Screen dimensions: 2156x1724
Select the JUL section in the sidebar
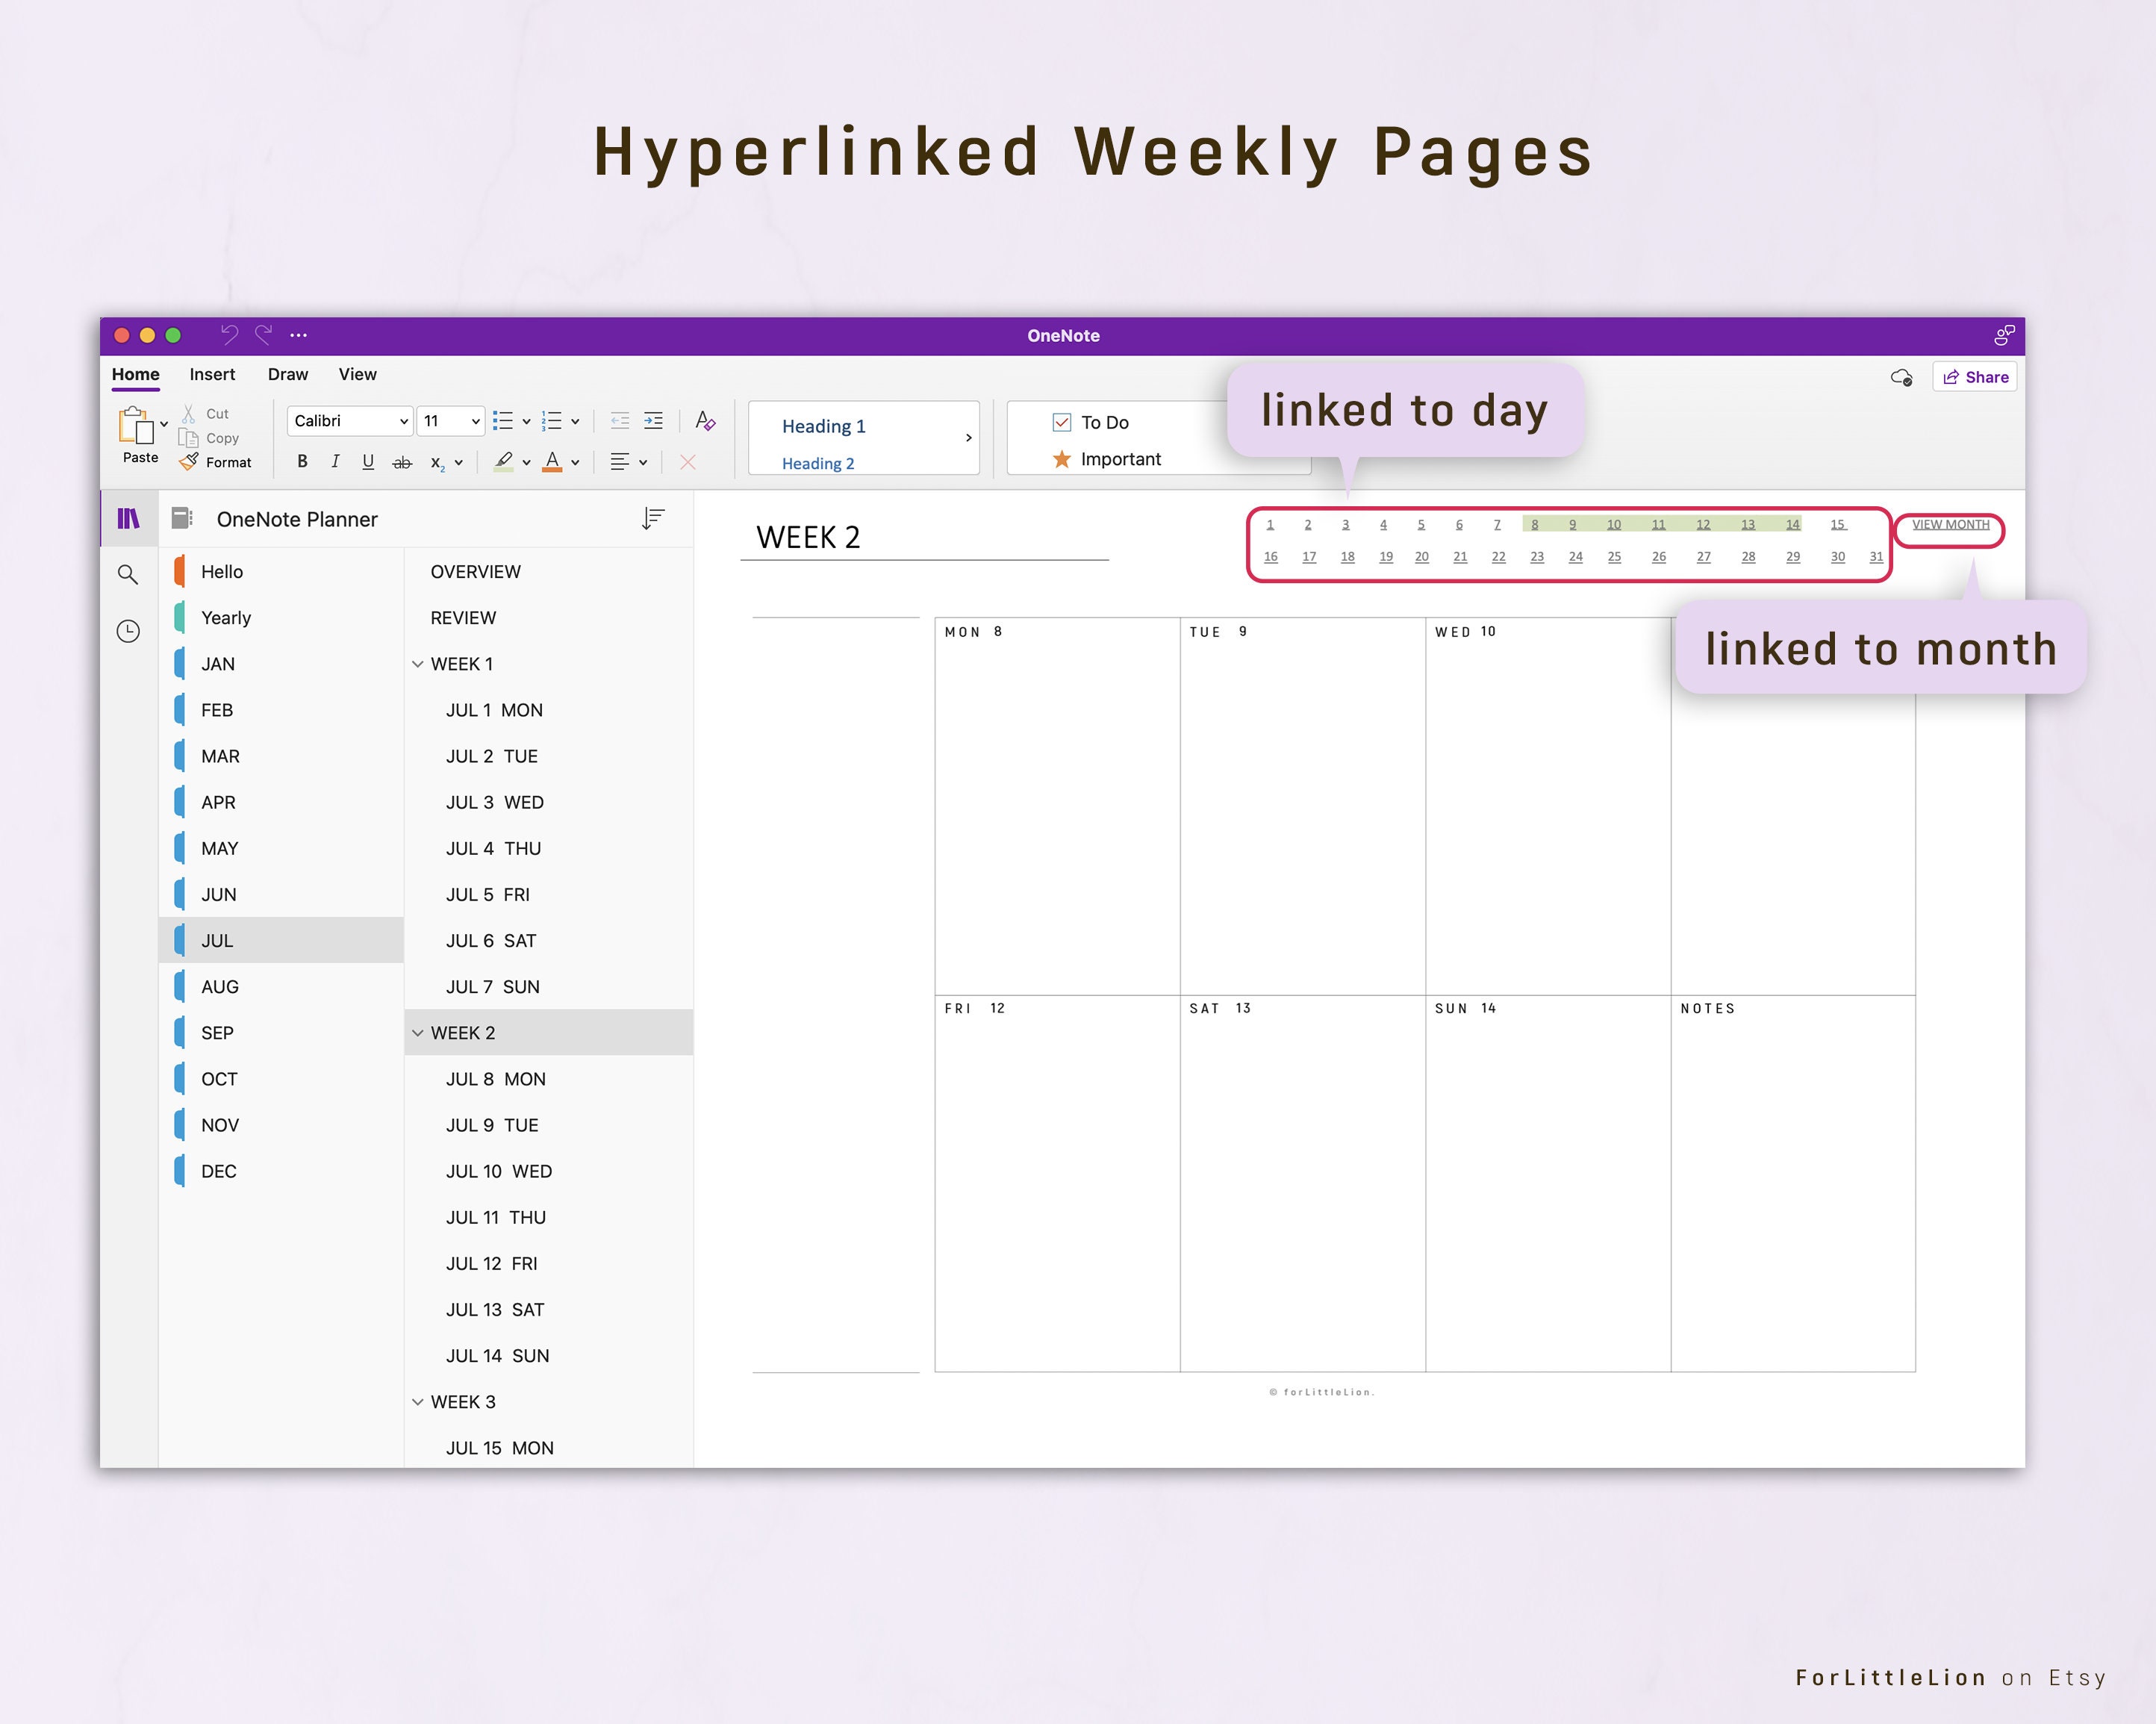click(x=217, y=940)
